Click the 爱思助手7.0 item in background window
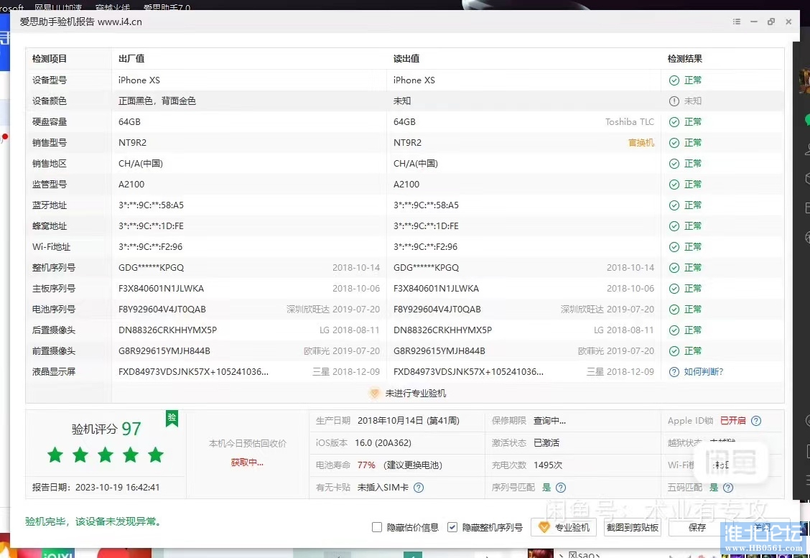 pyautogui.click(x=167, y=7)
